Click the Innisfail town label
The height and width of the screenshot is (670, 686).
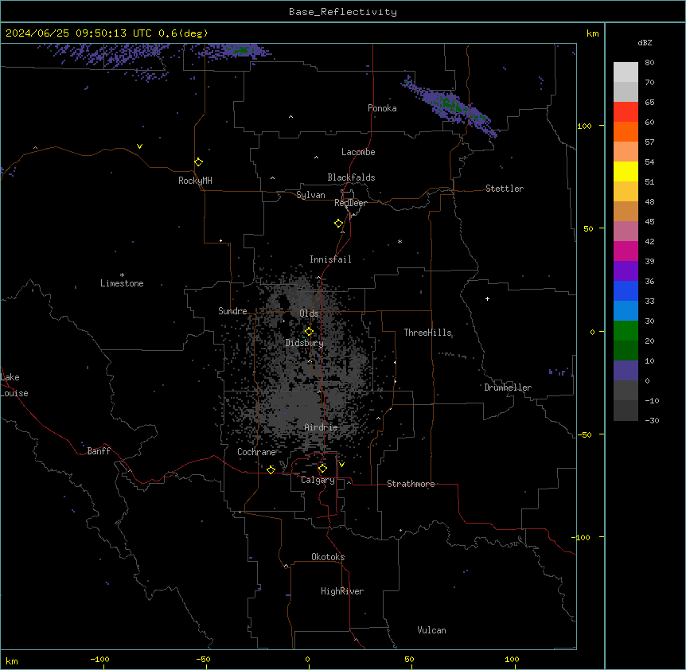pos(330,259)
